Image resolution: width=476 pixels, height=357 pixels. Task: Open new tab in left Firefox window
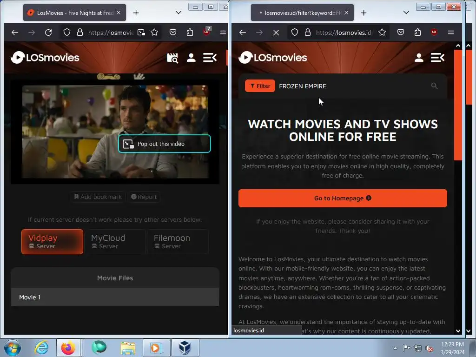(136, 13)
